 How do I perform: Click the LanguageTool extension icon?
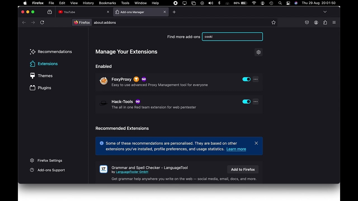coord(103,169)
